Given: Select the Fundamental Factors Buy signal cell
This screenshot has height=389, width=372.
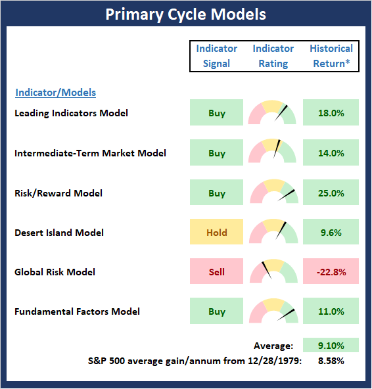Looking at the screenshot, I should click(x=216, y=311).
